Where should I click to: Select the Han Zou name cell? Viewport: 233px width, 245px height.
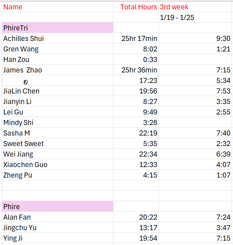click(16, 59)
